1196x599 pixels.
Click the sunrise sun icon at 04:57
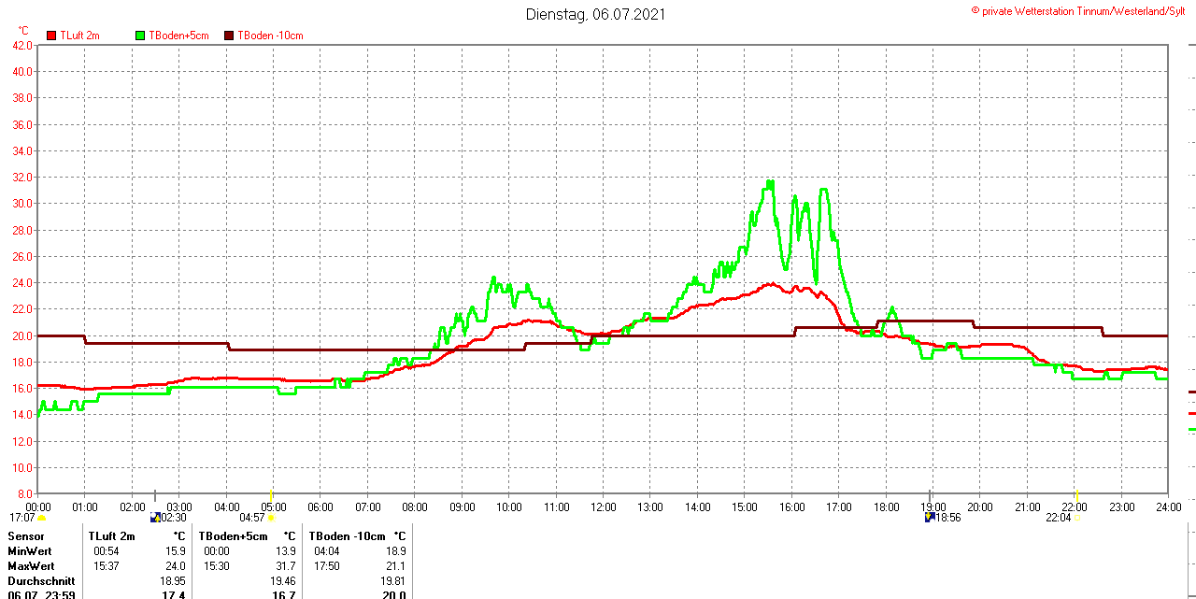point(271,517)
